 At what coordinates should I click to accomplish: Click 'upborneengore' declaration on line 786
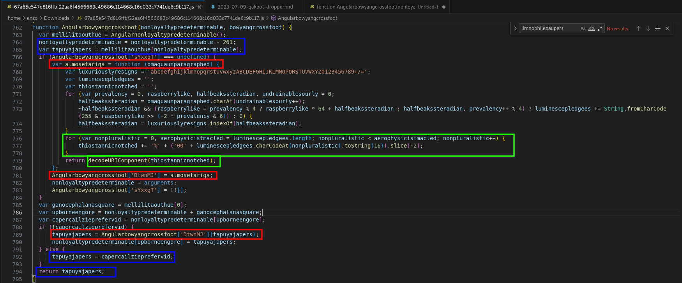[x=73, y=212]
